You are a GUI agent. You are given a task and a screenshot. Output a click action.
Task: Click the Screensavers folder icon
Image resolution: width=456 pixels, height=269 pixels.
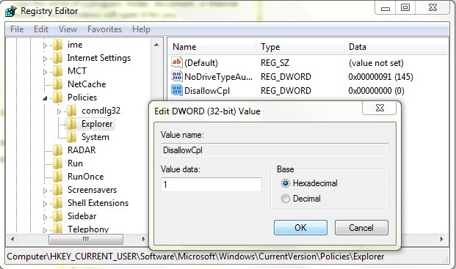[x=57, y=190]
